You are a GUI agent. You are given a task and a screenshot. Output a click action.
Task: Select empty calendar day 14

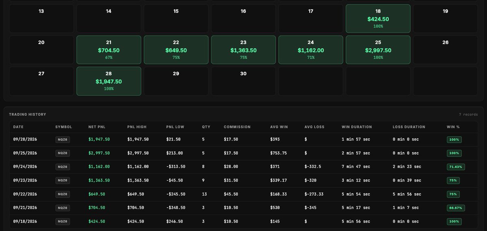pos(109,18)
